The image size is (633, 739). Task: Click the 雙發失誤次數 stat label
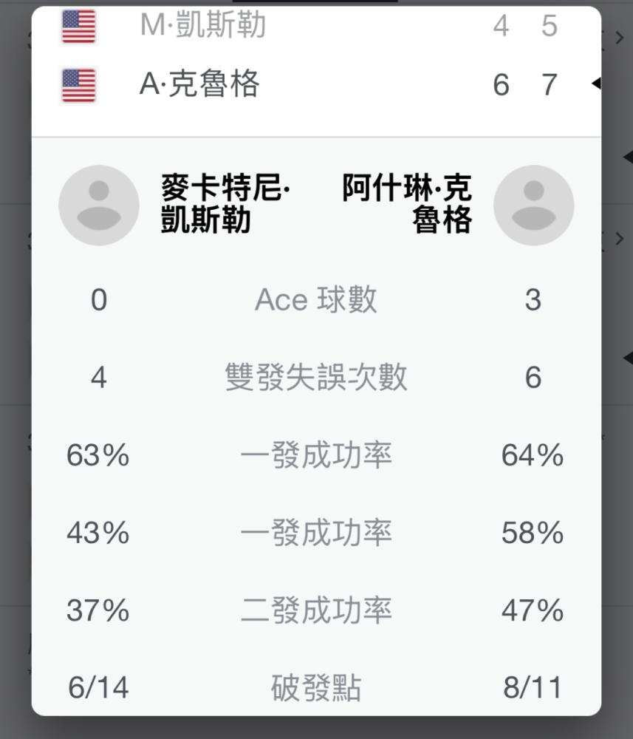(316, 377)
